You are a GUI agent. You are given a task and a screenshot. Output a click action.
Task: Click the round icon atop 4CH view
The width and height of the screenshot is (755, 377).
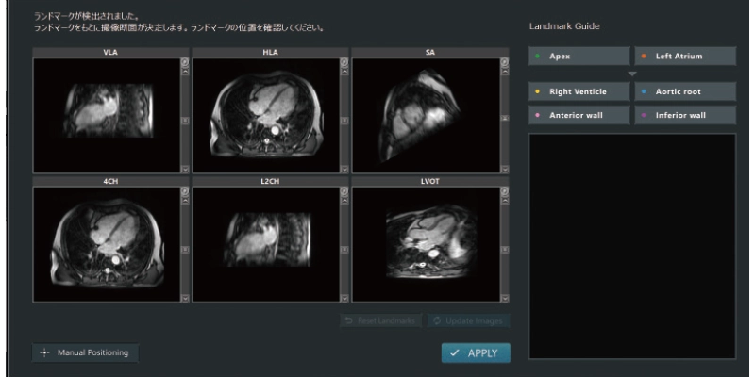click(x=185, y=191)
